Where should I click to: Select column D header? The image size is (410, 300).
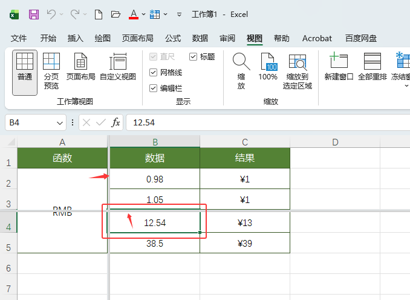pyautogui.click(x=335, y=142)
